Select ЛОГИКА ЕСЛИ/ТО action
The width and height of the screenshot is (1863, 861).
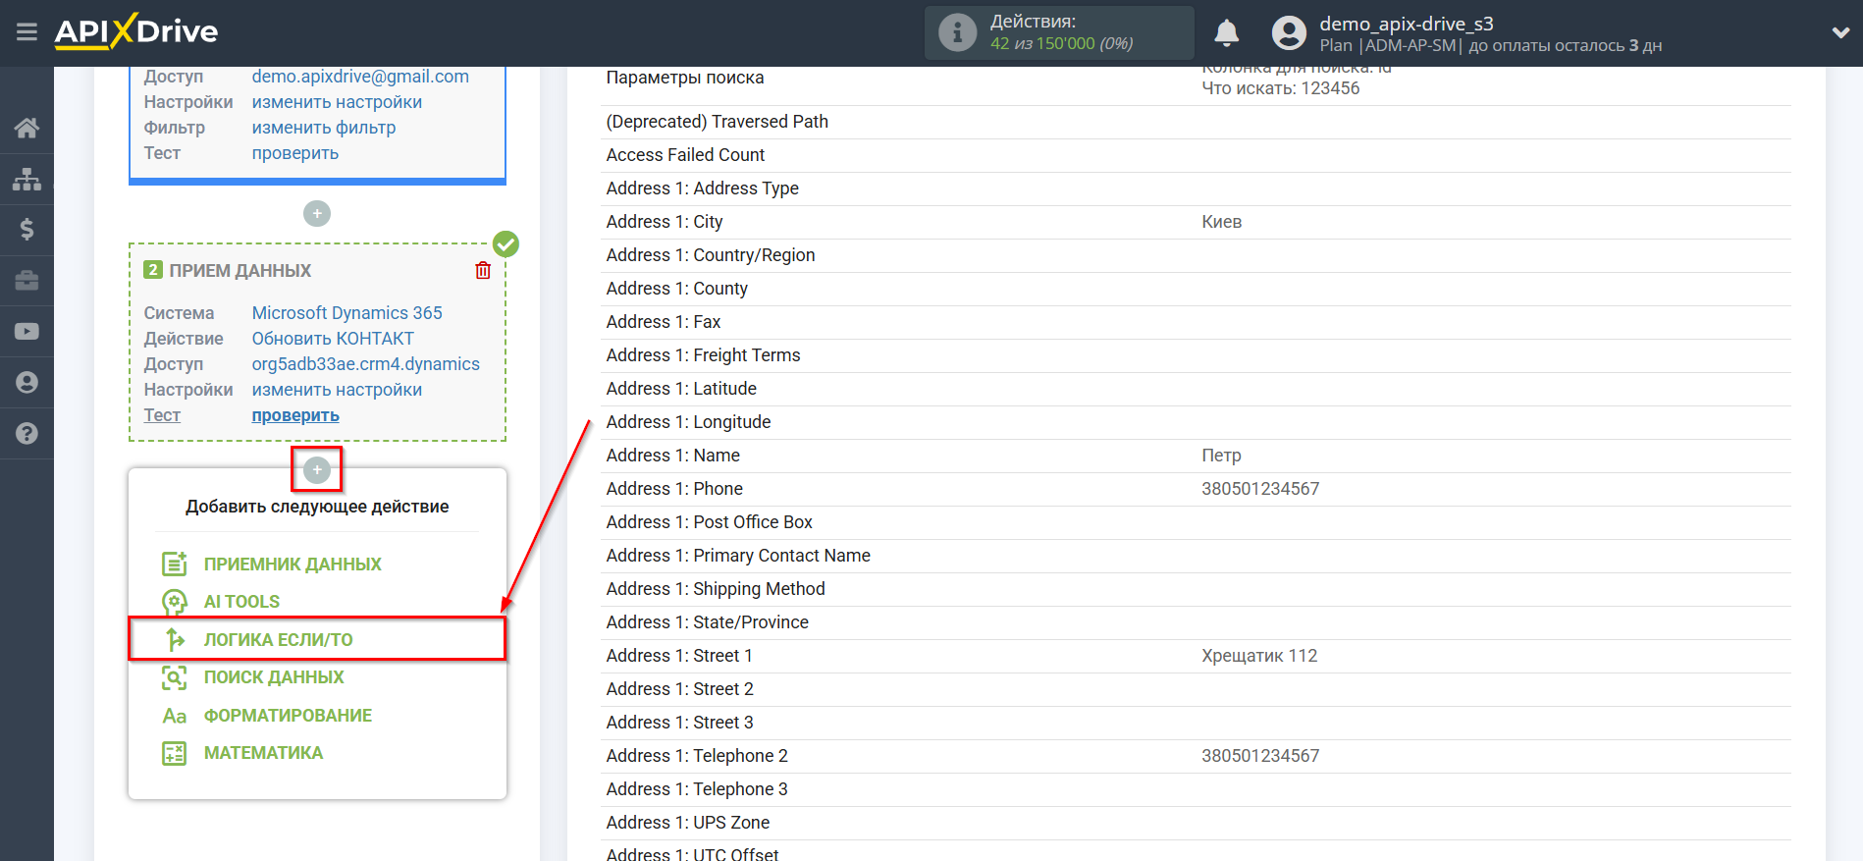pyautogui.click(x=278, y=640)
